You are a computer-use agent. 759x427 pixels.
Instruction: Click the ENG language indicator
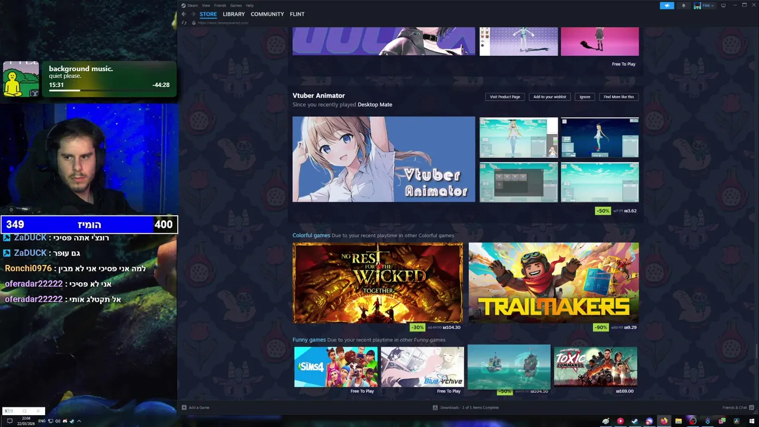click(x=42, y=421)
